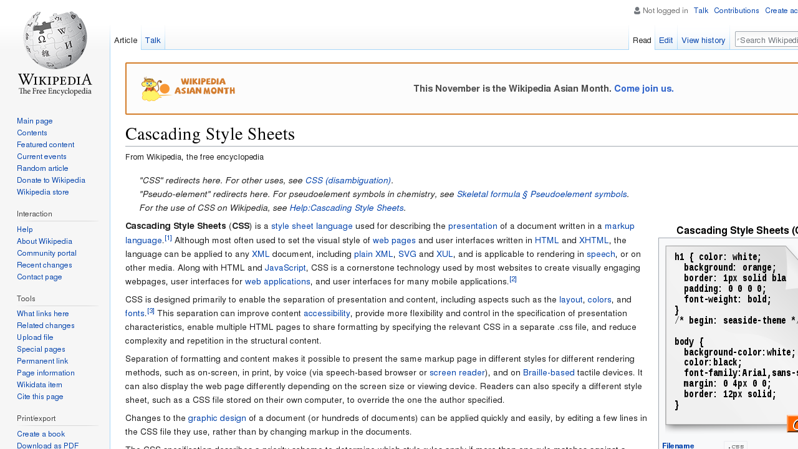The height and width of the screenshot is (449, 798).
Task: Click the Wikipedia globe logo
Action: 55,52
